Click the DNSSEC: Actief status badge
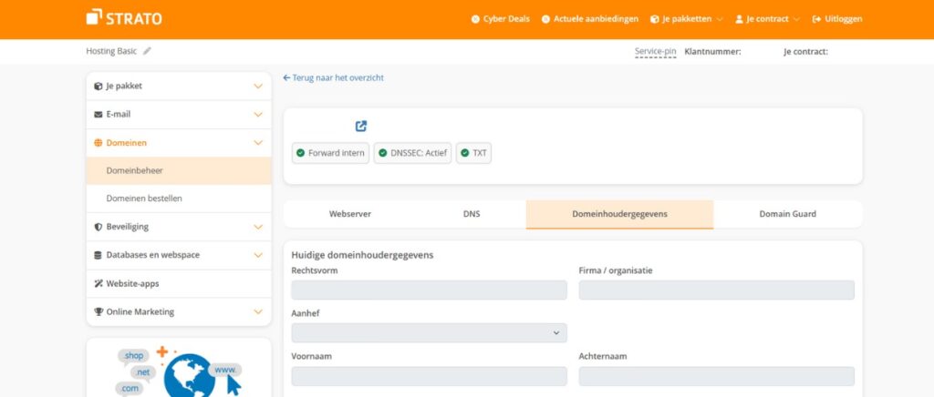 point(411,153)
